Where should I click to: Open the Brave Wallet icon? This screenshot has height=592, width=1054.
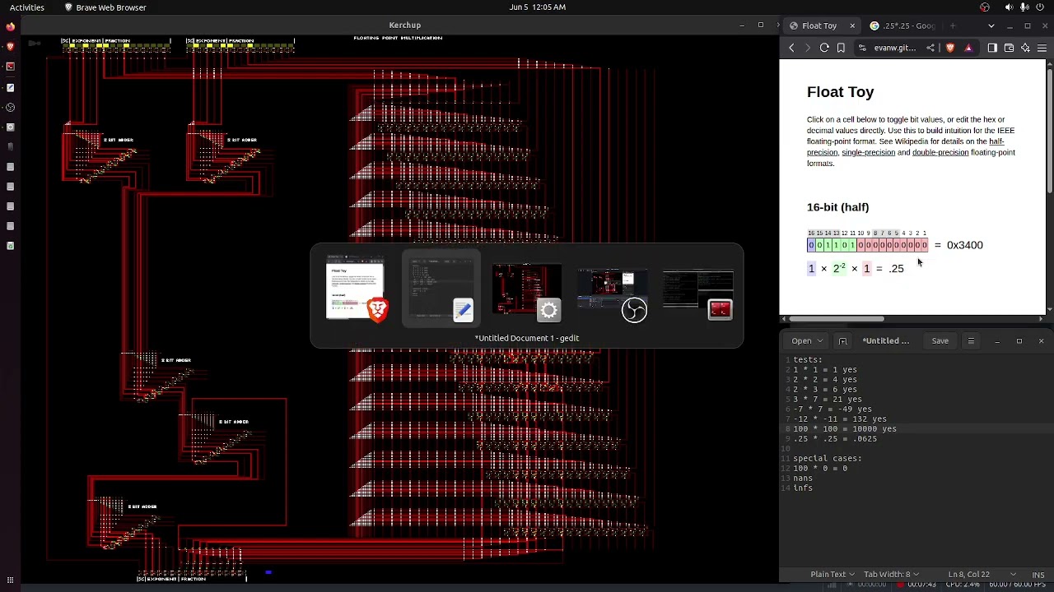(1009, 48)
